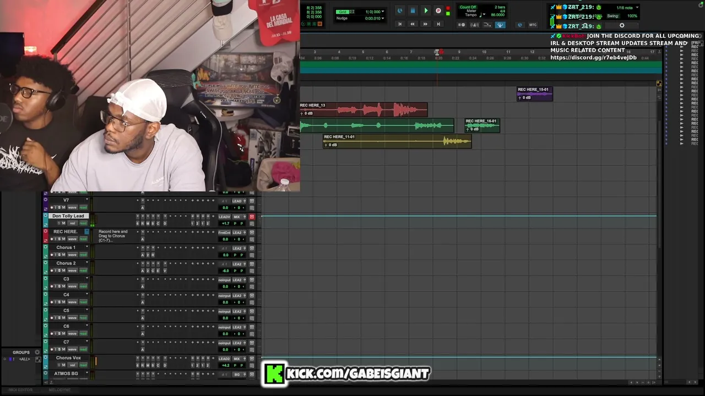
Task: Record-enable the Chorus 1 track
Action: (x=52, y=255)
